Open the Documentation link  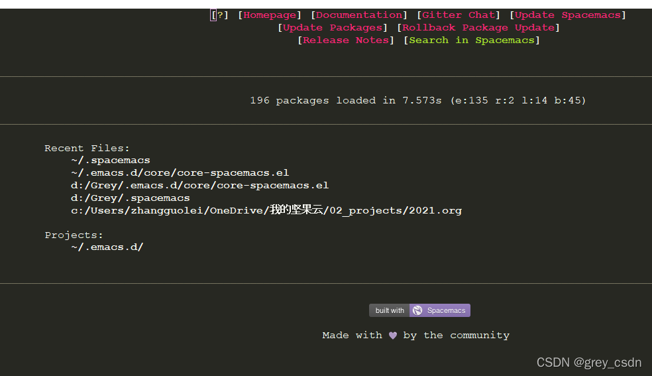coord(359,15)
